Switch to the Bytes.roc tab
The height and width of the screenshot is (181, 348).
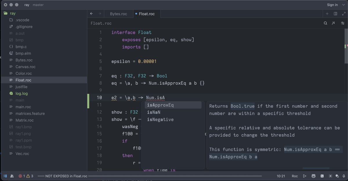pyautogui.click(x=118, y=14)
